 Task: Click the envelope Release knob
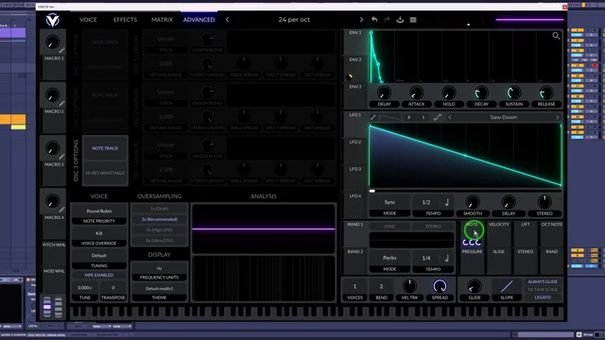[x=546, y=93]
